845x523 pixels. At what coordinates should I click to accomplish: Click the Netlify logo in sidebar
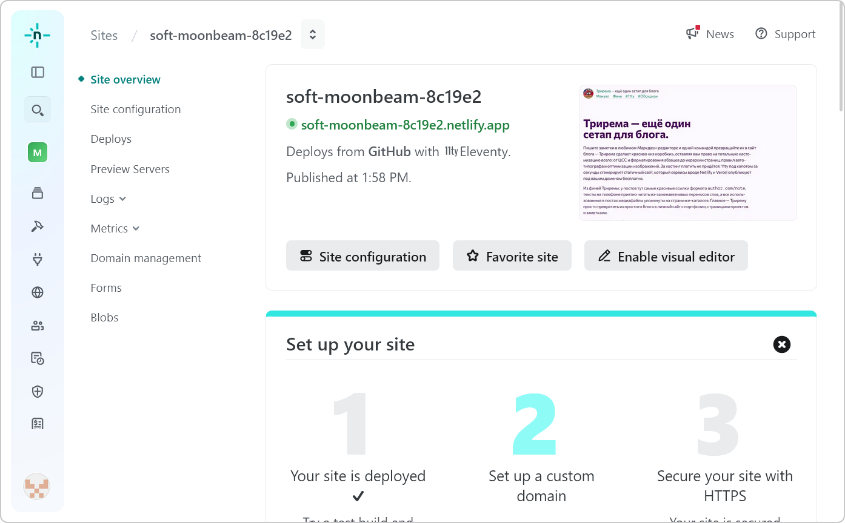click(x=38, y=36)
